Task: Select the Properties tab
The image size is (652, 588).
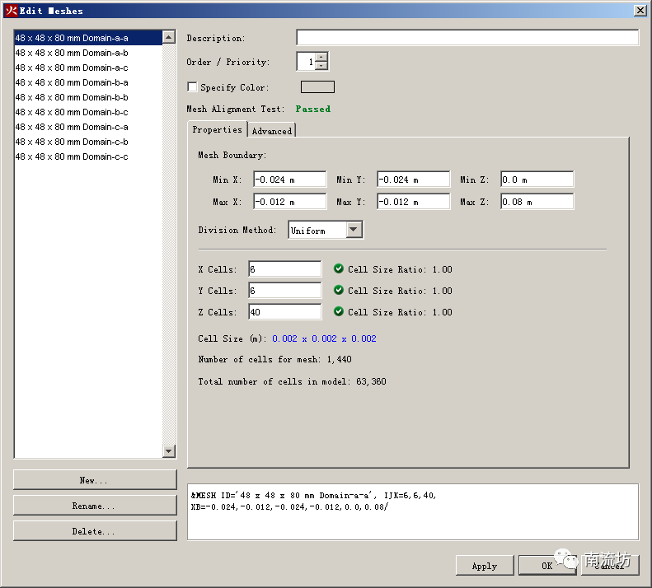Action: 217,130
